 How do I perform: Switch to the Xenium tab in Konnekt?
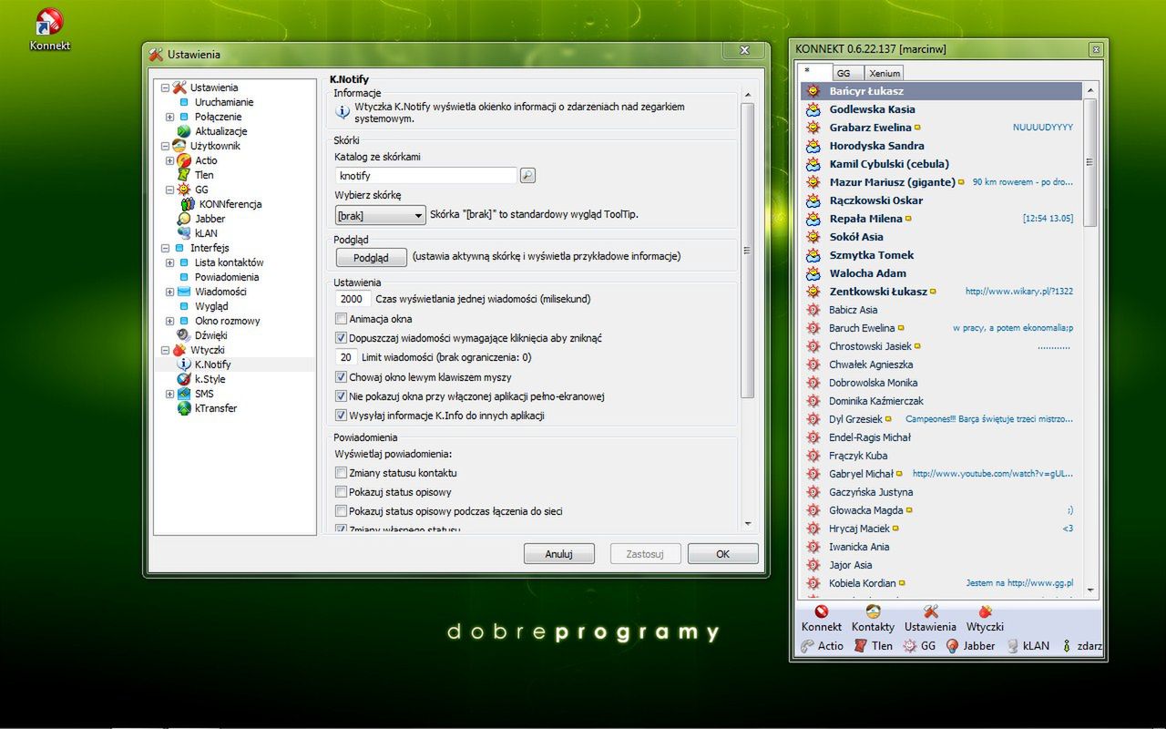885,73
